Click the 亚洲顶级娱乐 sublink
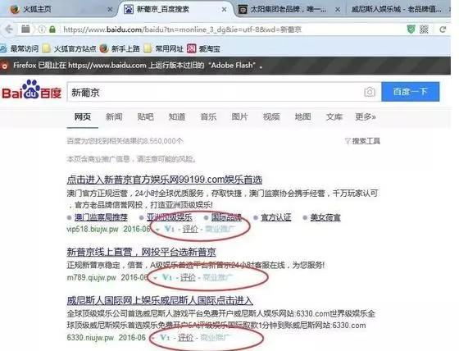The image size is (459, 351). pyautogui.click(x=170, y=217)
